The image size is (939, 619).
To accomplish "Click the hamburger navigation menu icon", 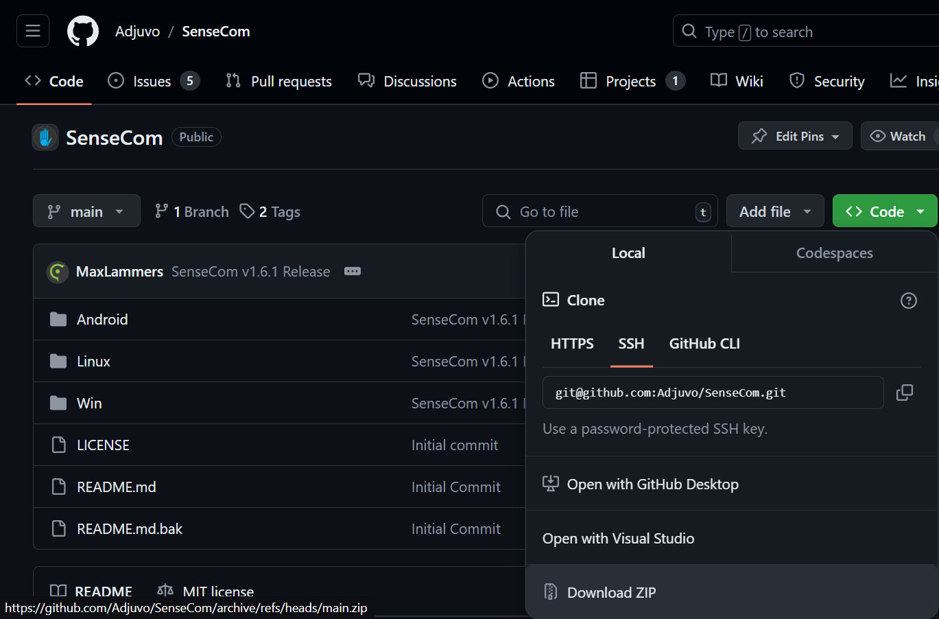I will click(32, 30).
